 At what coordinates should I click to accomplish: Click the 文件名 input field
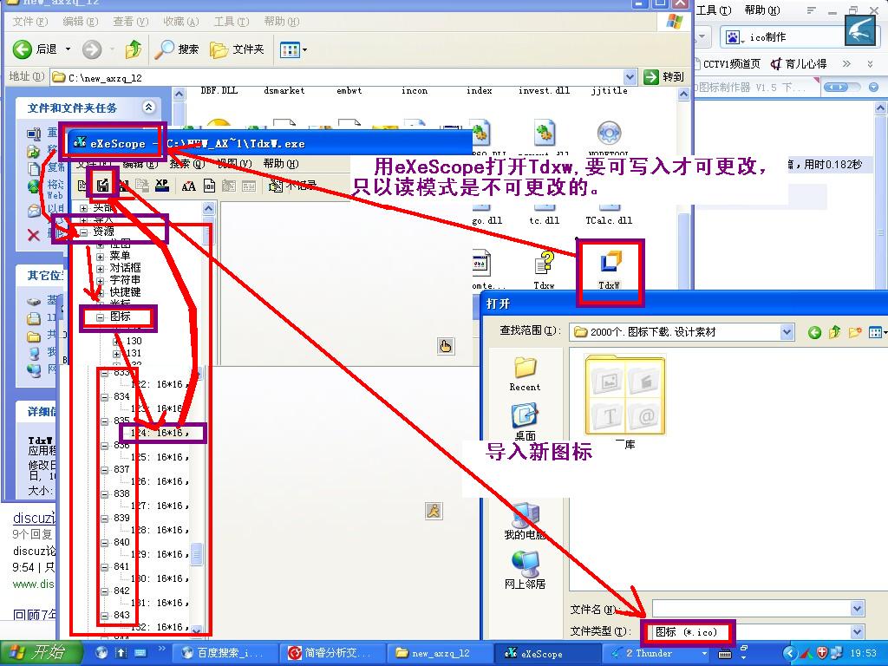pyautogui.click(x=758, y=609)
